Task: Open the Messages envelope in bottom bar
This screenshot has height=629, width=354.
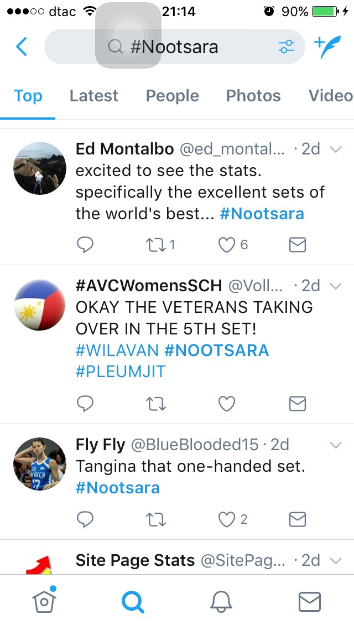Action: (310, 602)
